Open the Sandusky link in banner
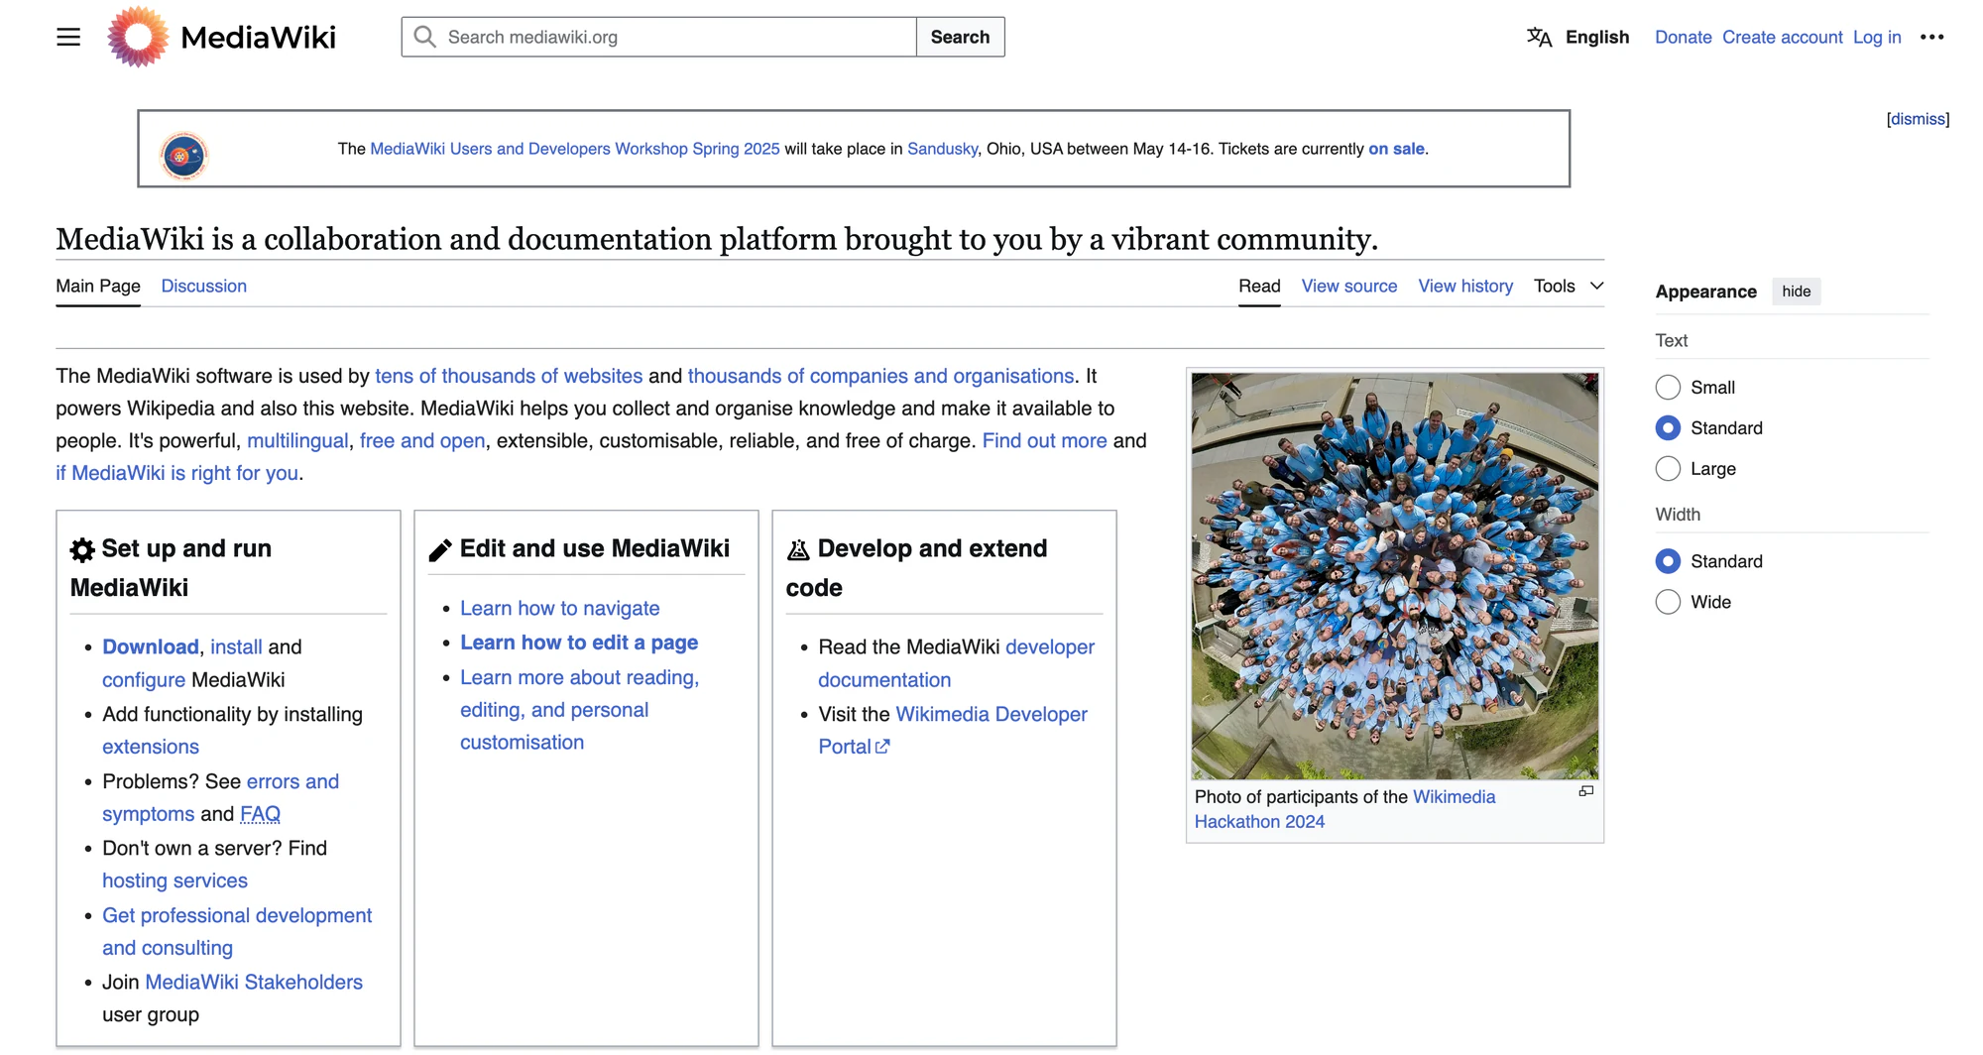Viewport: 1983px width, 1055px height. point(943,149)
